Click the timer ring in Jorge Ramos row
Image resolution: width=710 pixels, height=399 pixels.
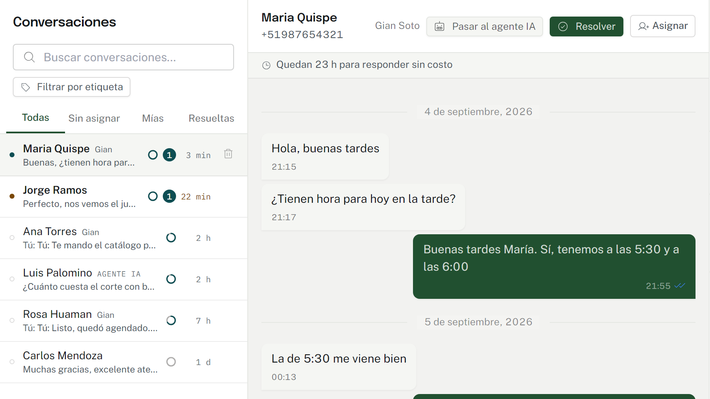pos(153,196)
